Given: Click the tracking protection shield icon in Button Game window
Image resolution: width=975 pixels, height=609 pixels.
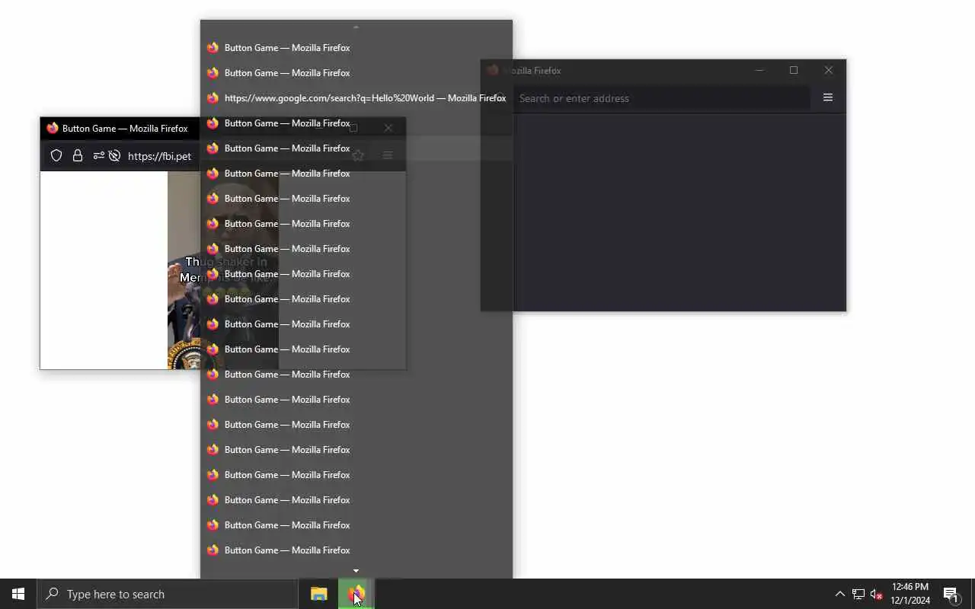Looking at the screenshot, I should (x=56, y=156).
